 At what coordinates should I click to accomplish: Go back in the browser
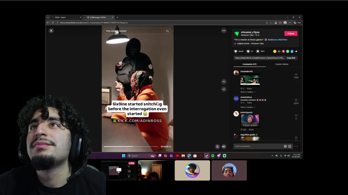pyautogui.click(x=48, y=23)
